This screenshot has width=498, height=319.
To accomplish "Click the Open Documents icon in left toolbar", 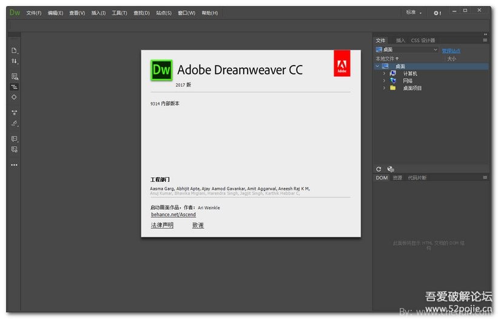I will pyautogui.click(x=15, y=50).
